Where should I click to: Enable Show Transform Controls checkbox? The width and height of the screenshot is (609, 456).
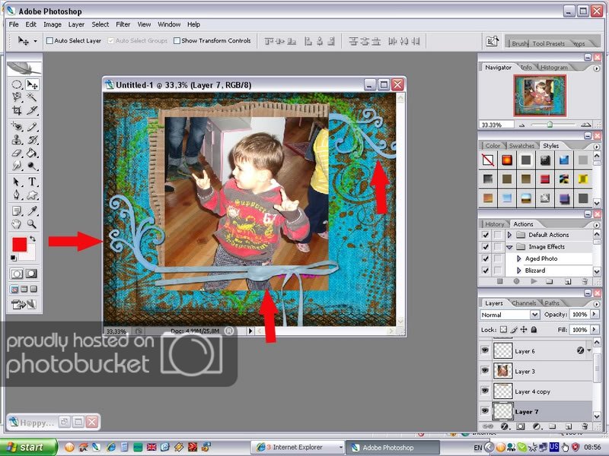click(177, 40)
